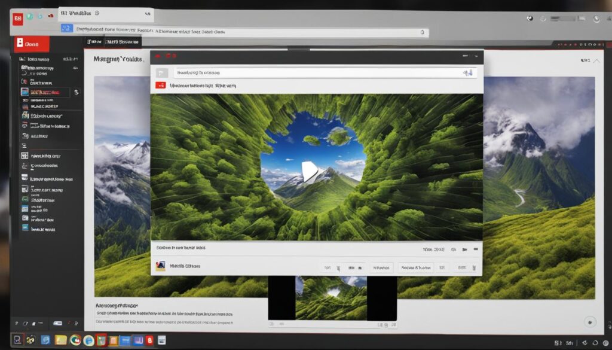612x350 pixels.
Task: Open the red B app icon in the taskbar
Action: click(x=150, y=340)
